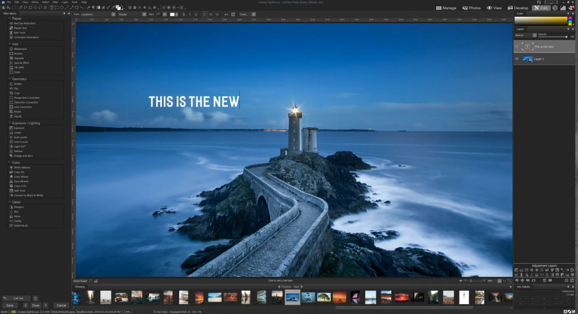Go to Next image in filmstrip
The width and height of the screenshot is (578, 314).
(x=298, y=287)
